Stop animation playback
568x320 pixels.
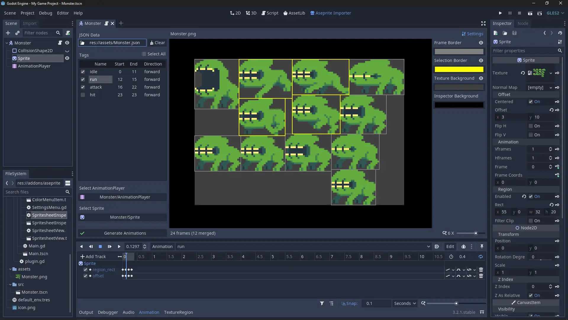point(100,247)
